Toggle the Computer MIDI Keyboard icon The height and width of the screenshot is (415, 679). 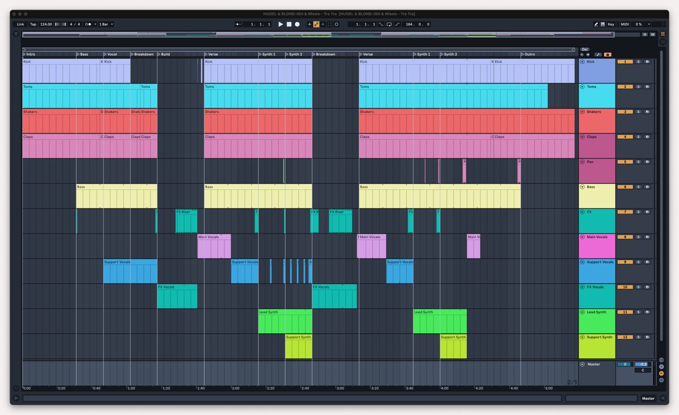603,24
